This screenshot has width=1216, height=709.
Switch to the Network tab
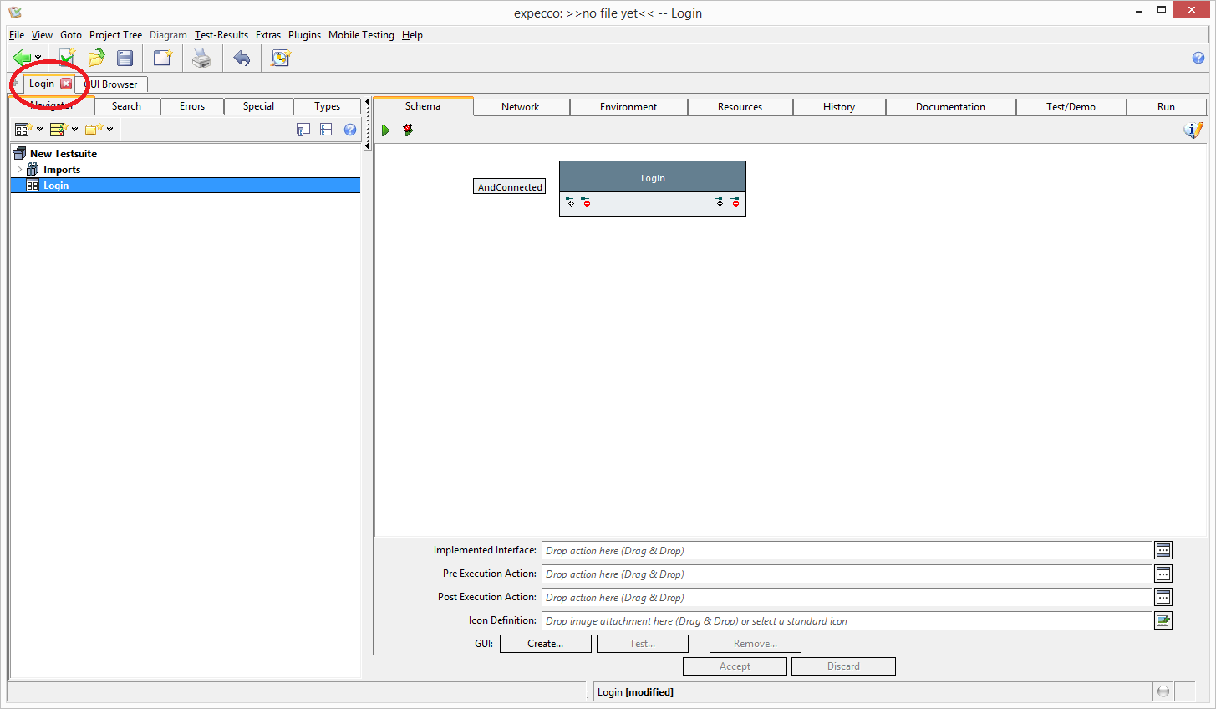click(520, 107)
